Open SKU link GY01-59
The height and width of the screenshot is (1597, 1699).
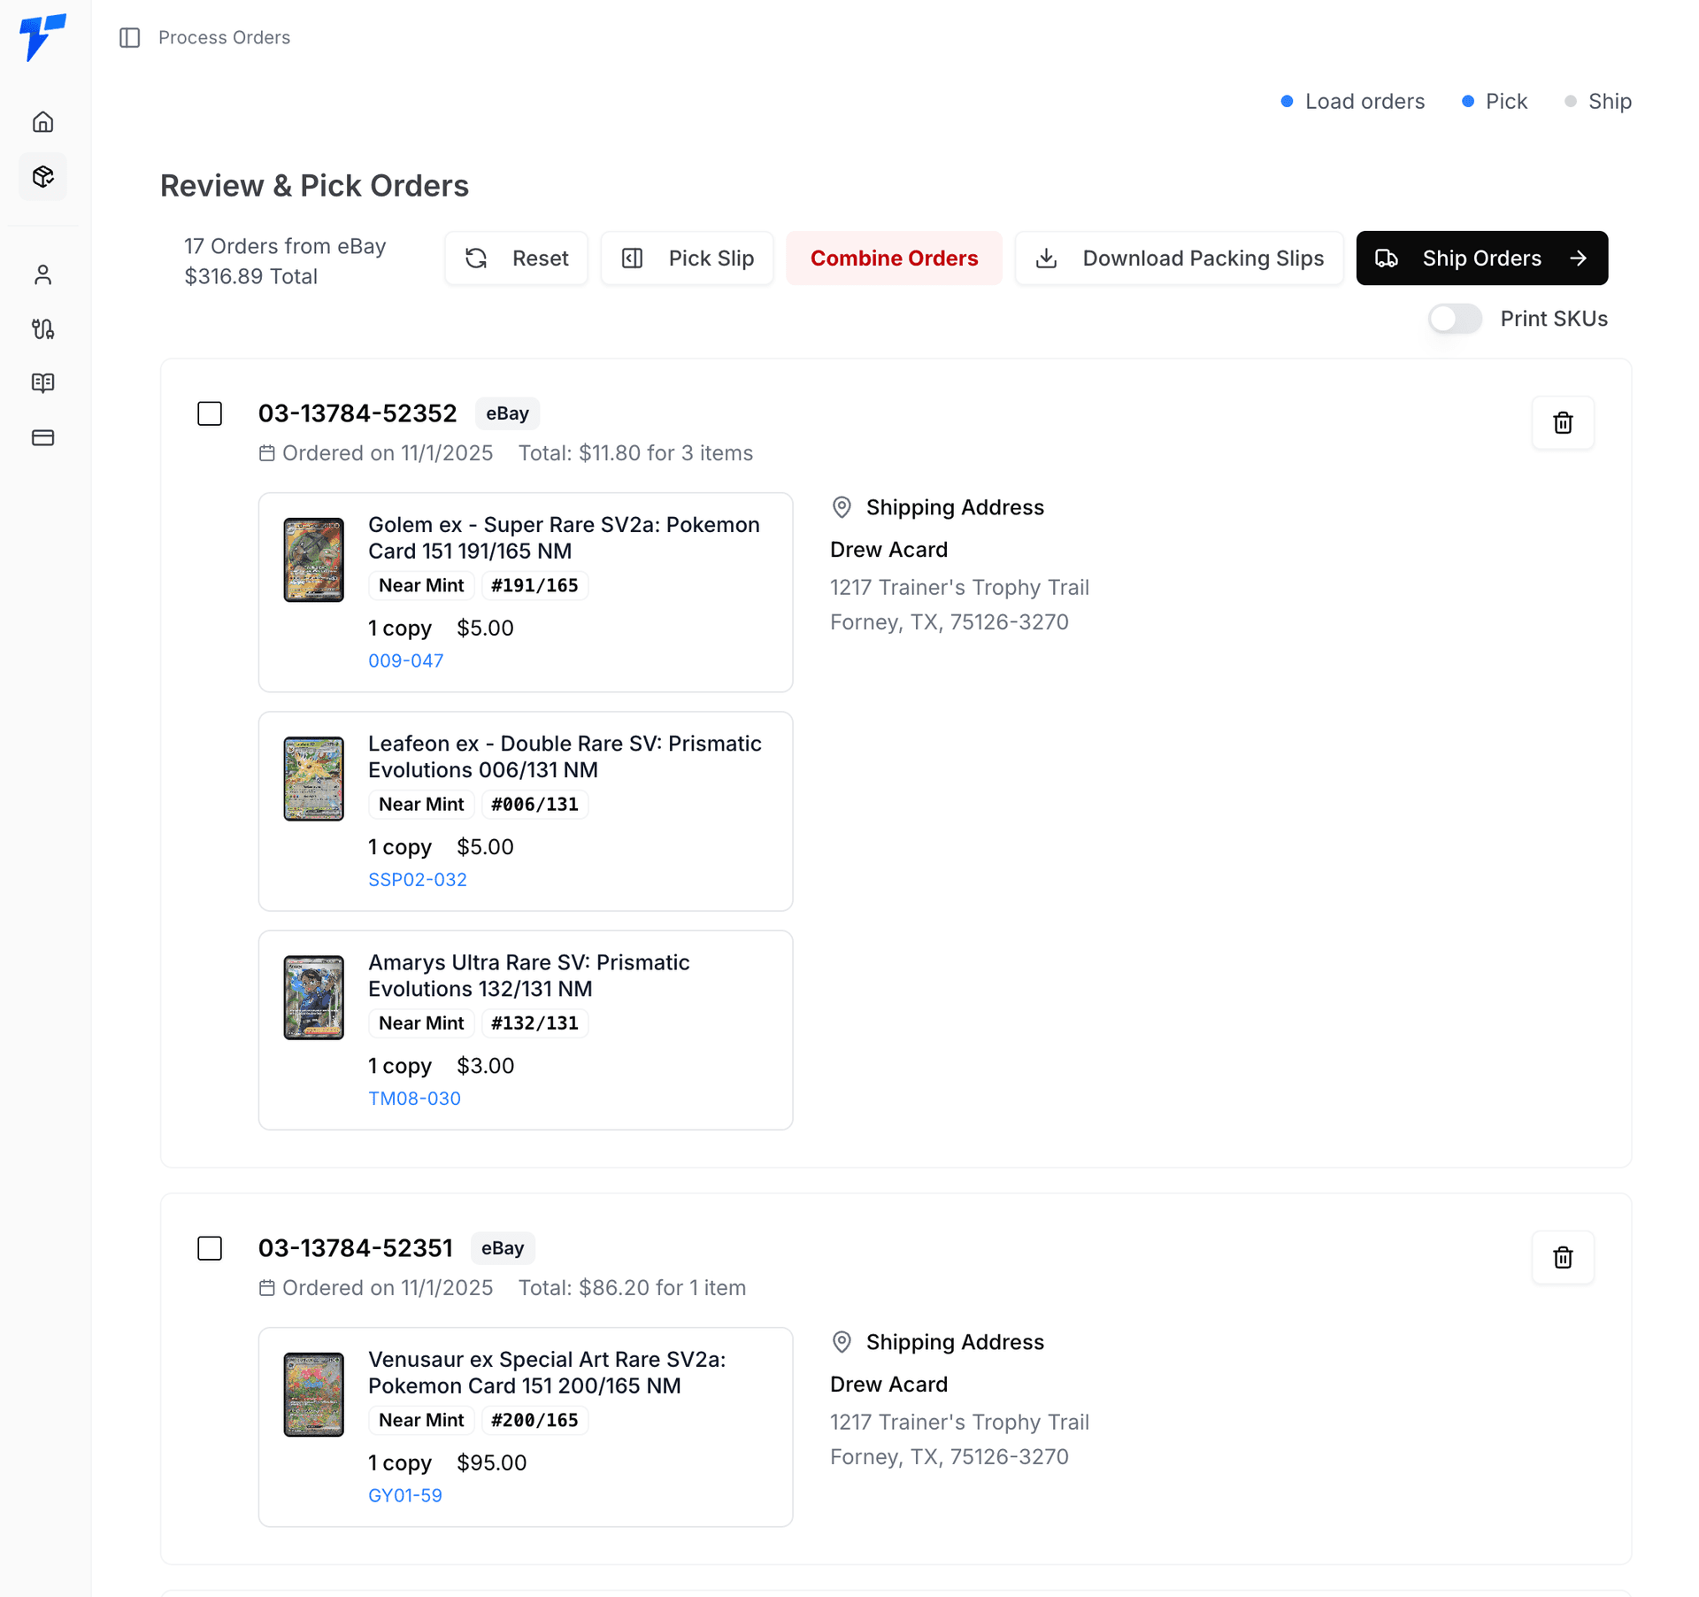click(x=405, y=1494)
